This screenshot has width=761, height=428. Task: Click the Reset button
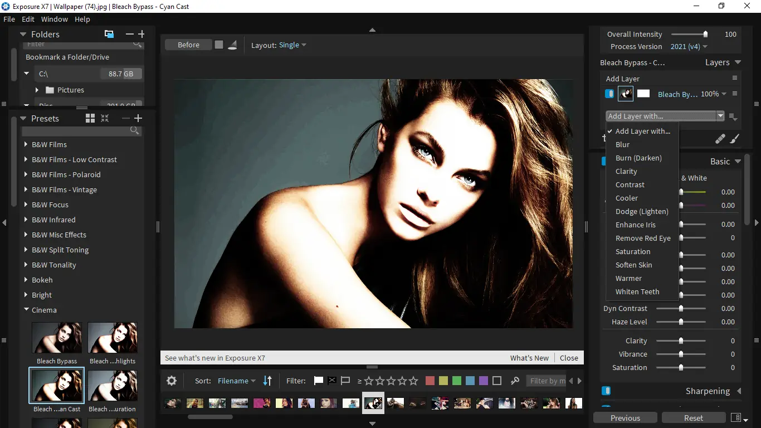pyautogui.click(x=694, y=418)
